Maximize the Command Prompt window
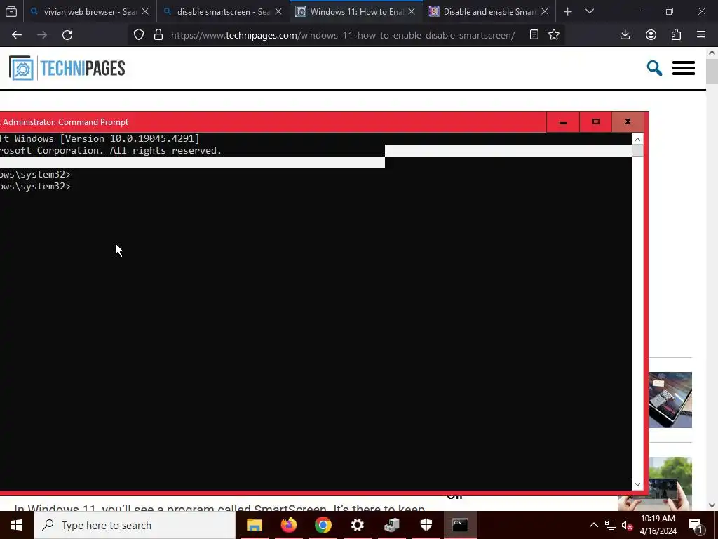The height and width of the screenshot is (539, 718). pyautogui.click(x=596, y=122)
